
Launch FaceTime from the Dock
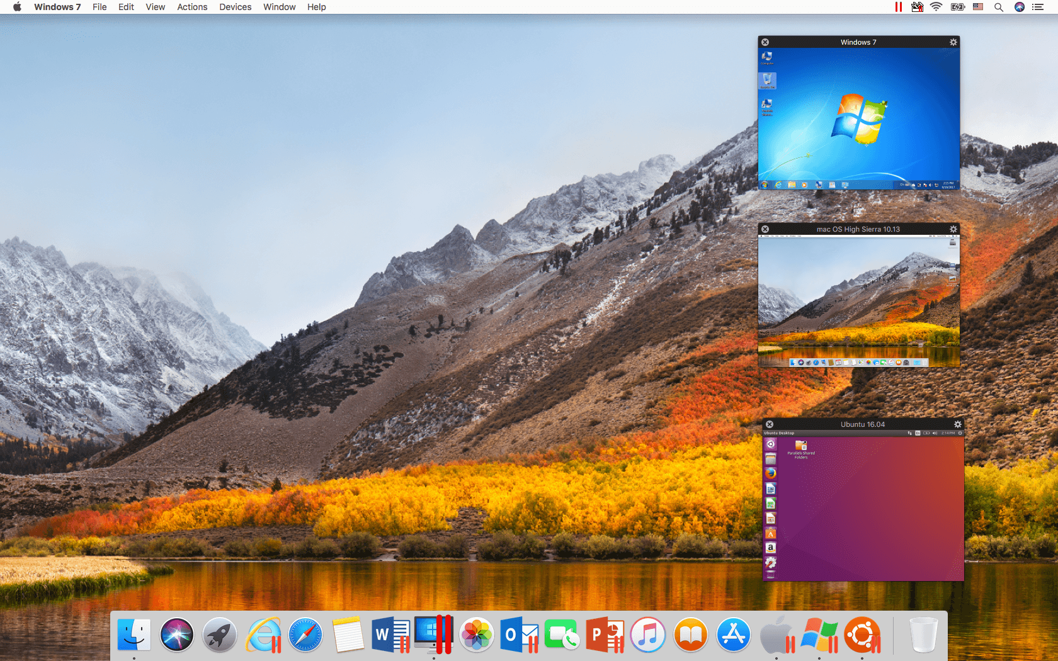pyautogui.click(x=562, y=635)
